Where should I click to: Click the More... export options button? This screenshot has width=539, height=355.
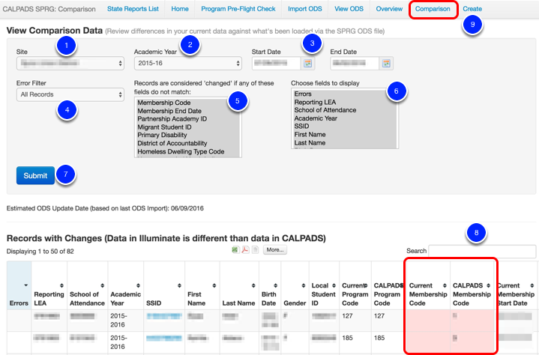[275, 249]
